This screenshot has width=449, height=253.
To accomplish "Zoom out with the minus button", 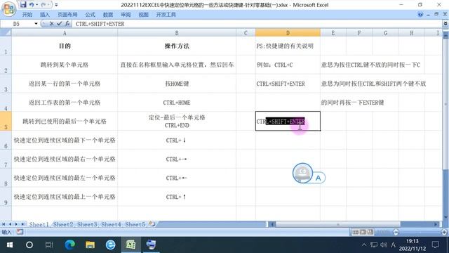I will [x=396, y=232].
